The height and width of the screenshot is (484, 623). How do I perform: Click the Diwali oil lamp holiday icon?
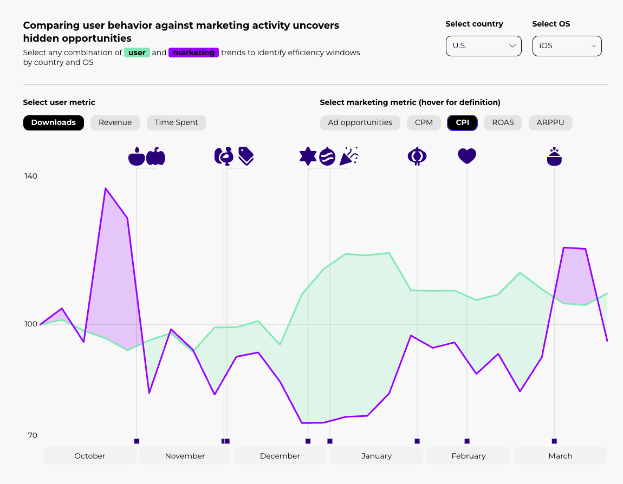point(137,156)
